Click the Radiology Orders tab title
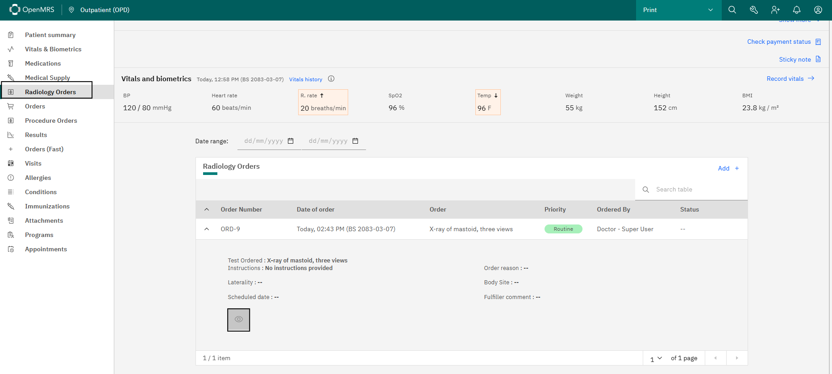832x374 pixels. (231, 166)
